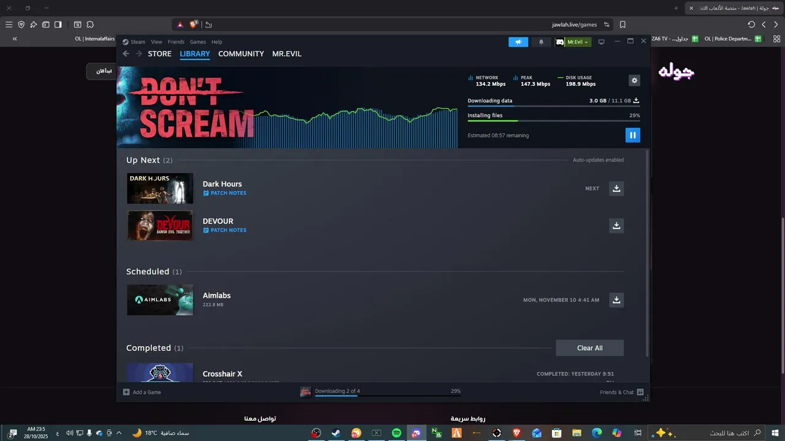Close the Jawlah browser tab
Screen dimensions: 785x441
[x=691, y=8]
